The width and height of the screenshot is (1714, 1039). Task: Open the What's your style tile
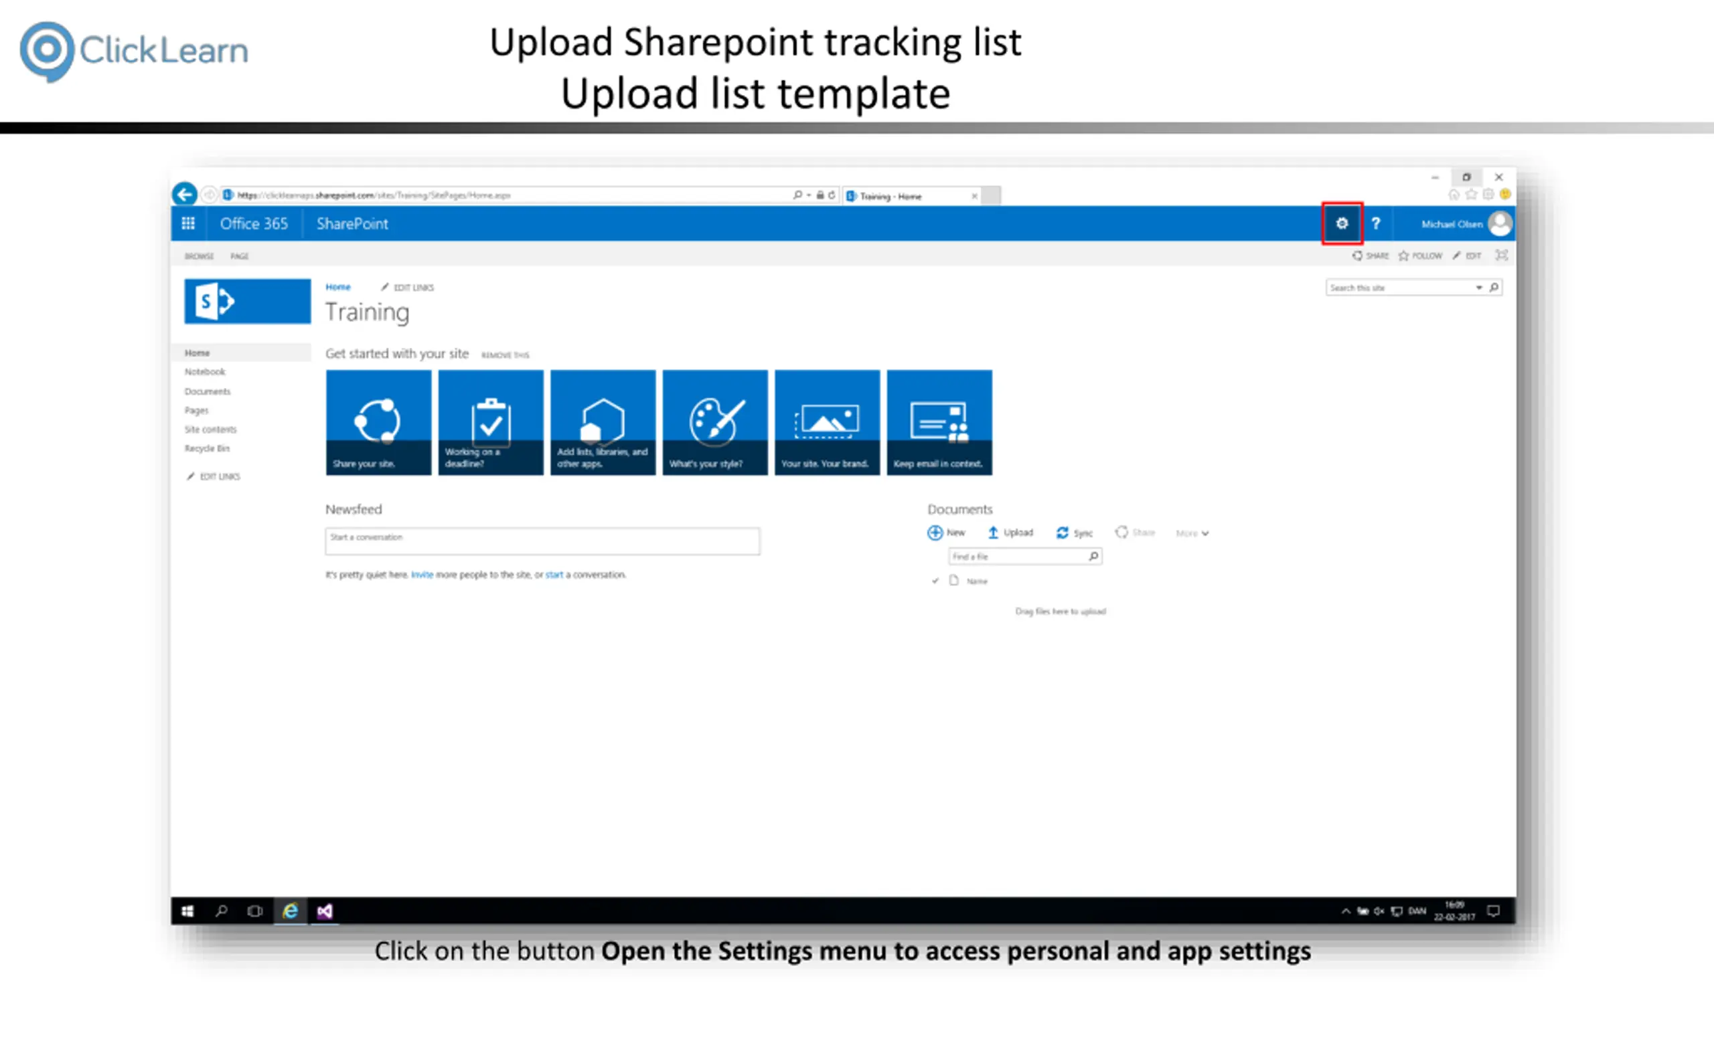(x=715, y=423)
